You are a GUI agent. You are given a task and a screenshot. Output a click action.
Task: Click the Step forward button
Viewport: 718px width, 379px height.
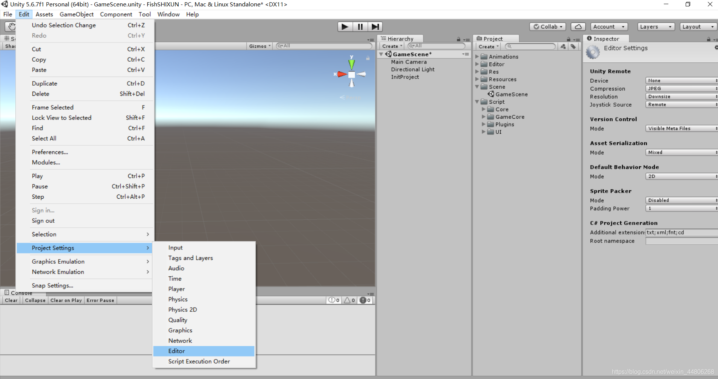click(x=375, y=27)
